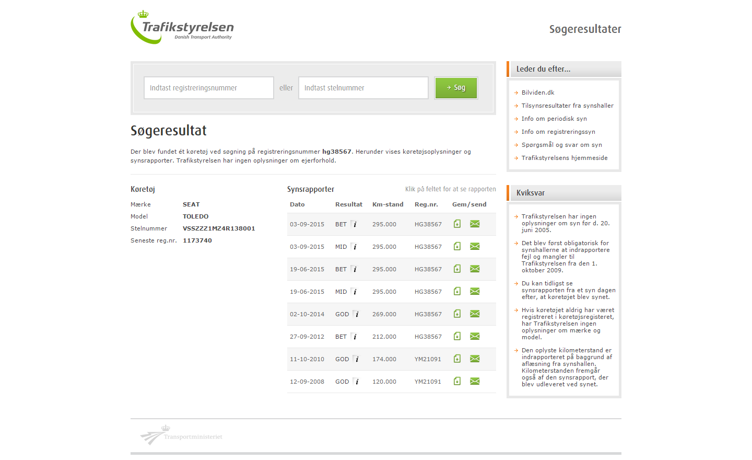752x460 pixels.
Task: Download the 03-09-2015 BET report
Action: 457,224
